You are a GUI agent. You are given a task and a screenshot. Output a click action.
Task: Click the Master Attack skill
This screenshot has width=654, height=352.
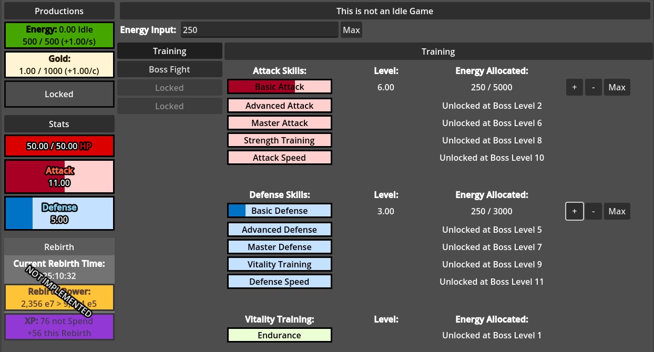(279, 122)
